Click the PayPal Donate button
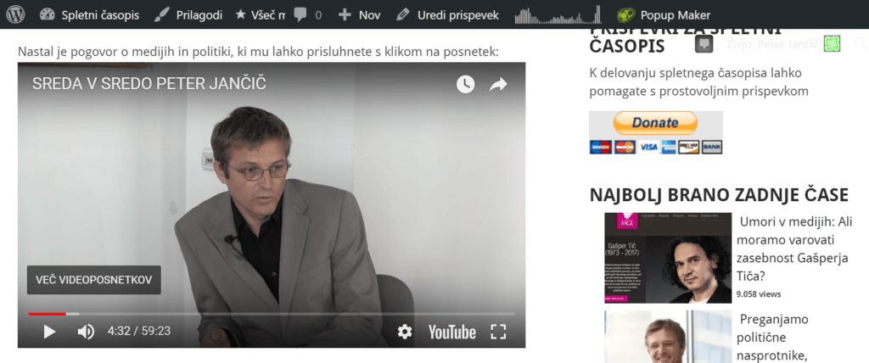The height and width of the screenshot is (363, 869). [655, 122]
